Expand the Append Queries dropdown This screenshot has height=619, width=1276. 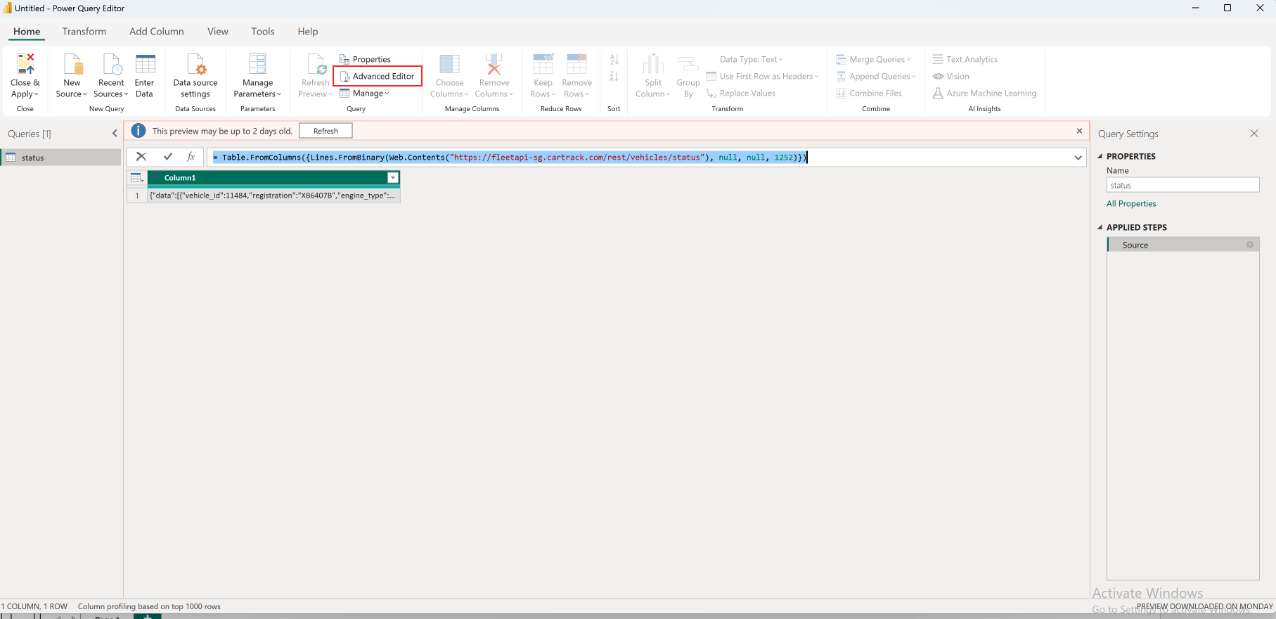point(876,76)
